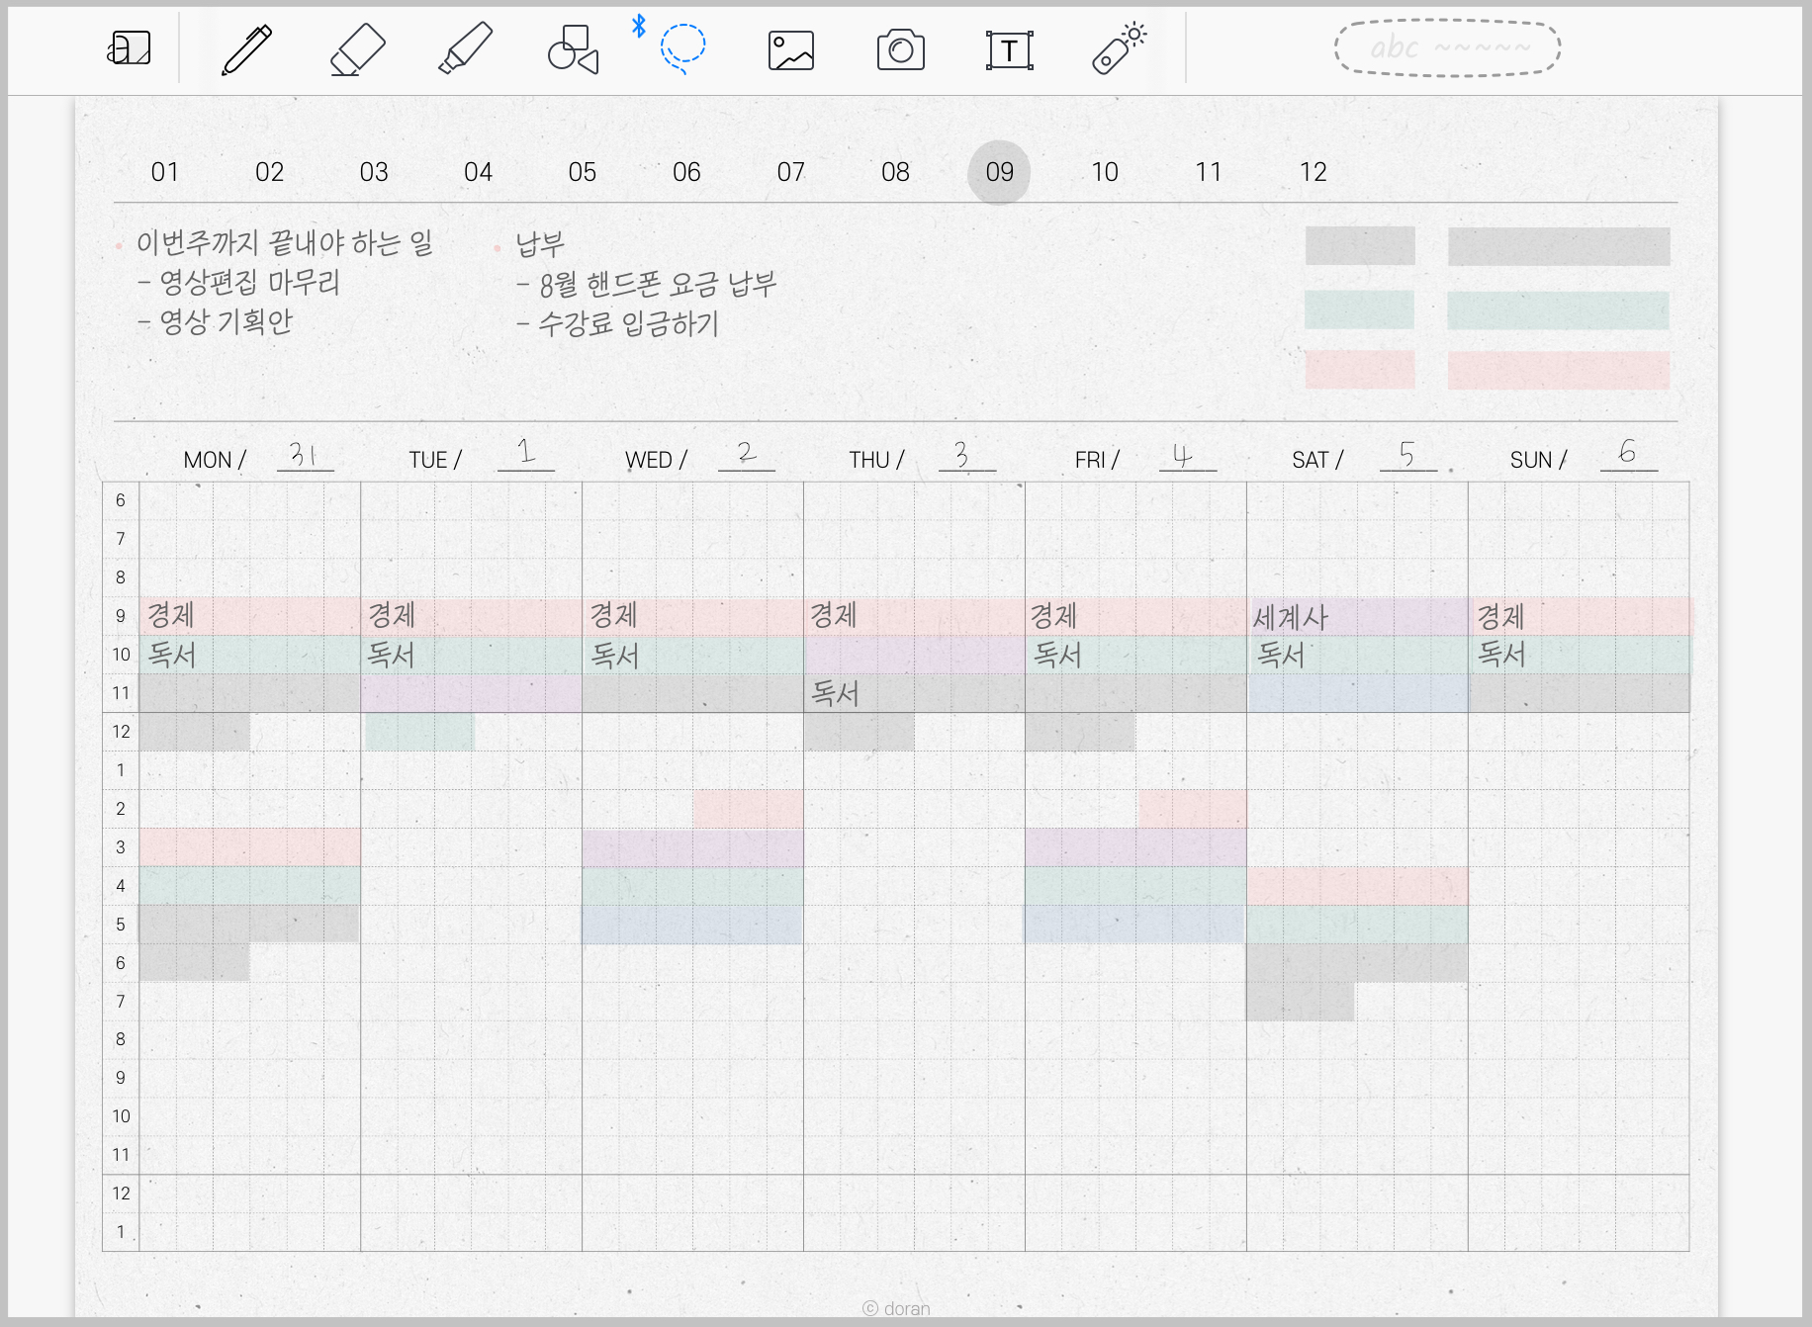Click Wednesday's '독서' entry

pyautogui.click(x=614, y=655)
